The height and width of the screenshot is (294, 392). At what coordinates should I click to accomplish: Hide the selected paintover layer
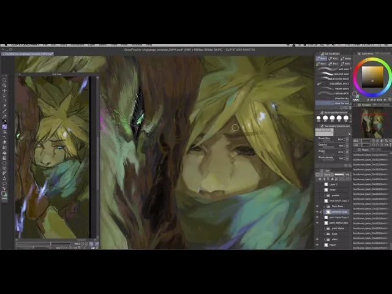pos(317,212)
